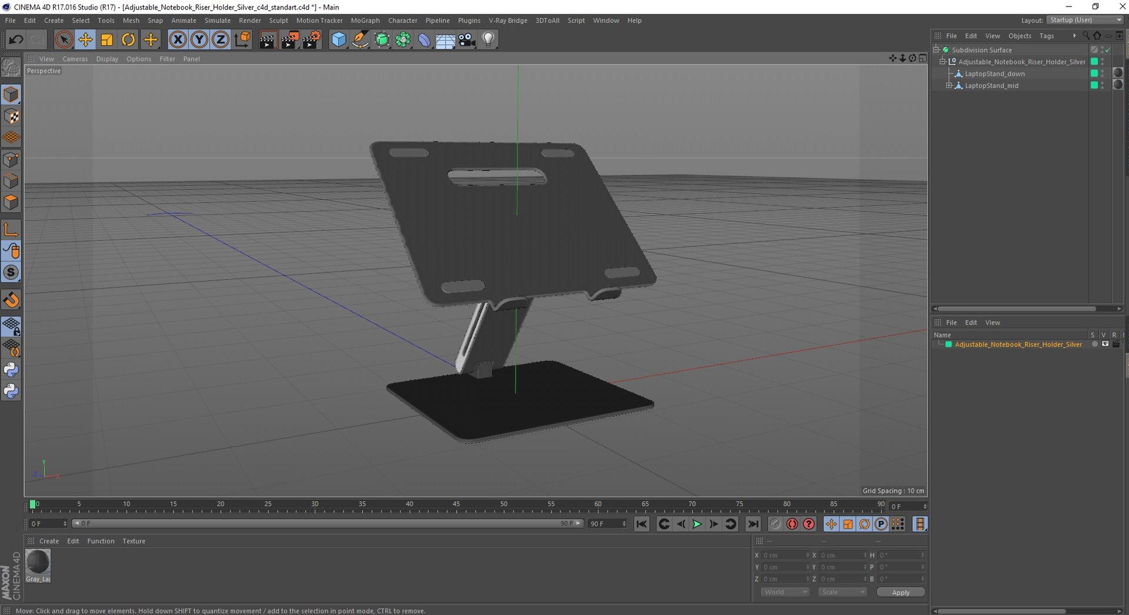The height and width of the screenshot is (615, 1129).
Task: Add a Light object with the bulb icon
Action: point(488,39)
